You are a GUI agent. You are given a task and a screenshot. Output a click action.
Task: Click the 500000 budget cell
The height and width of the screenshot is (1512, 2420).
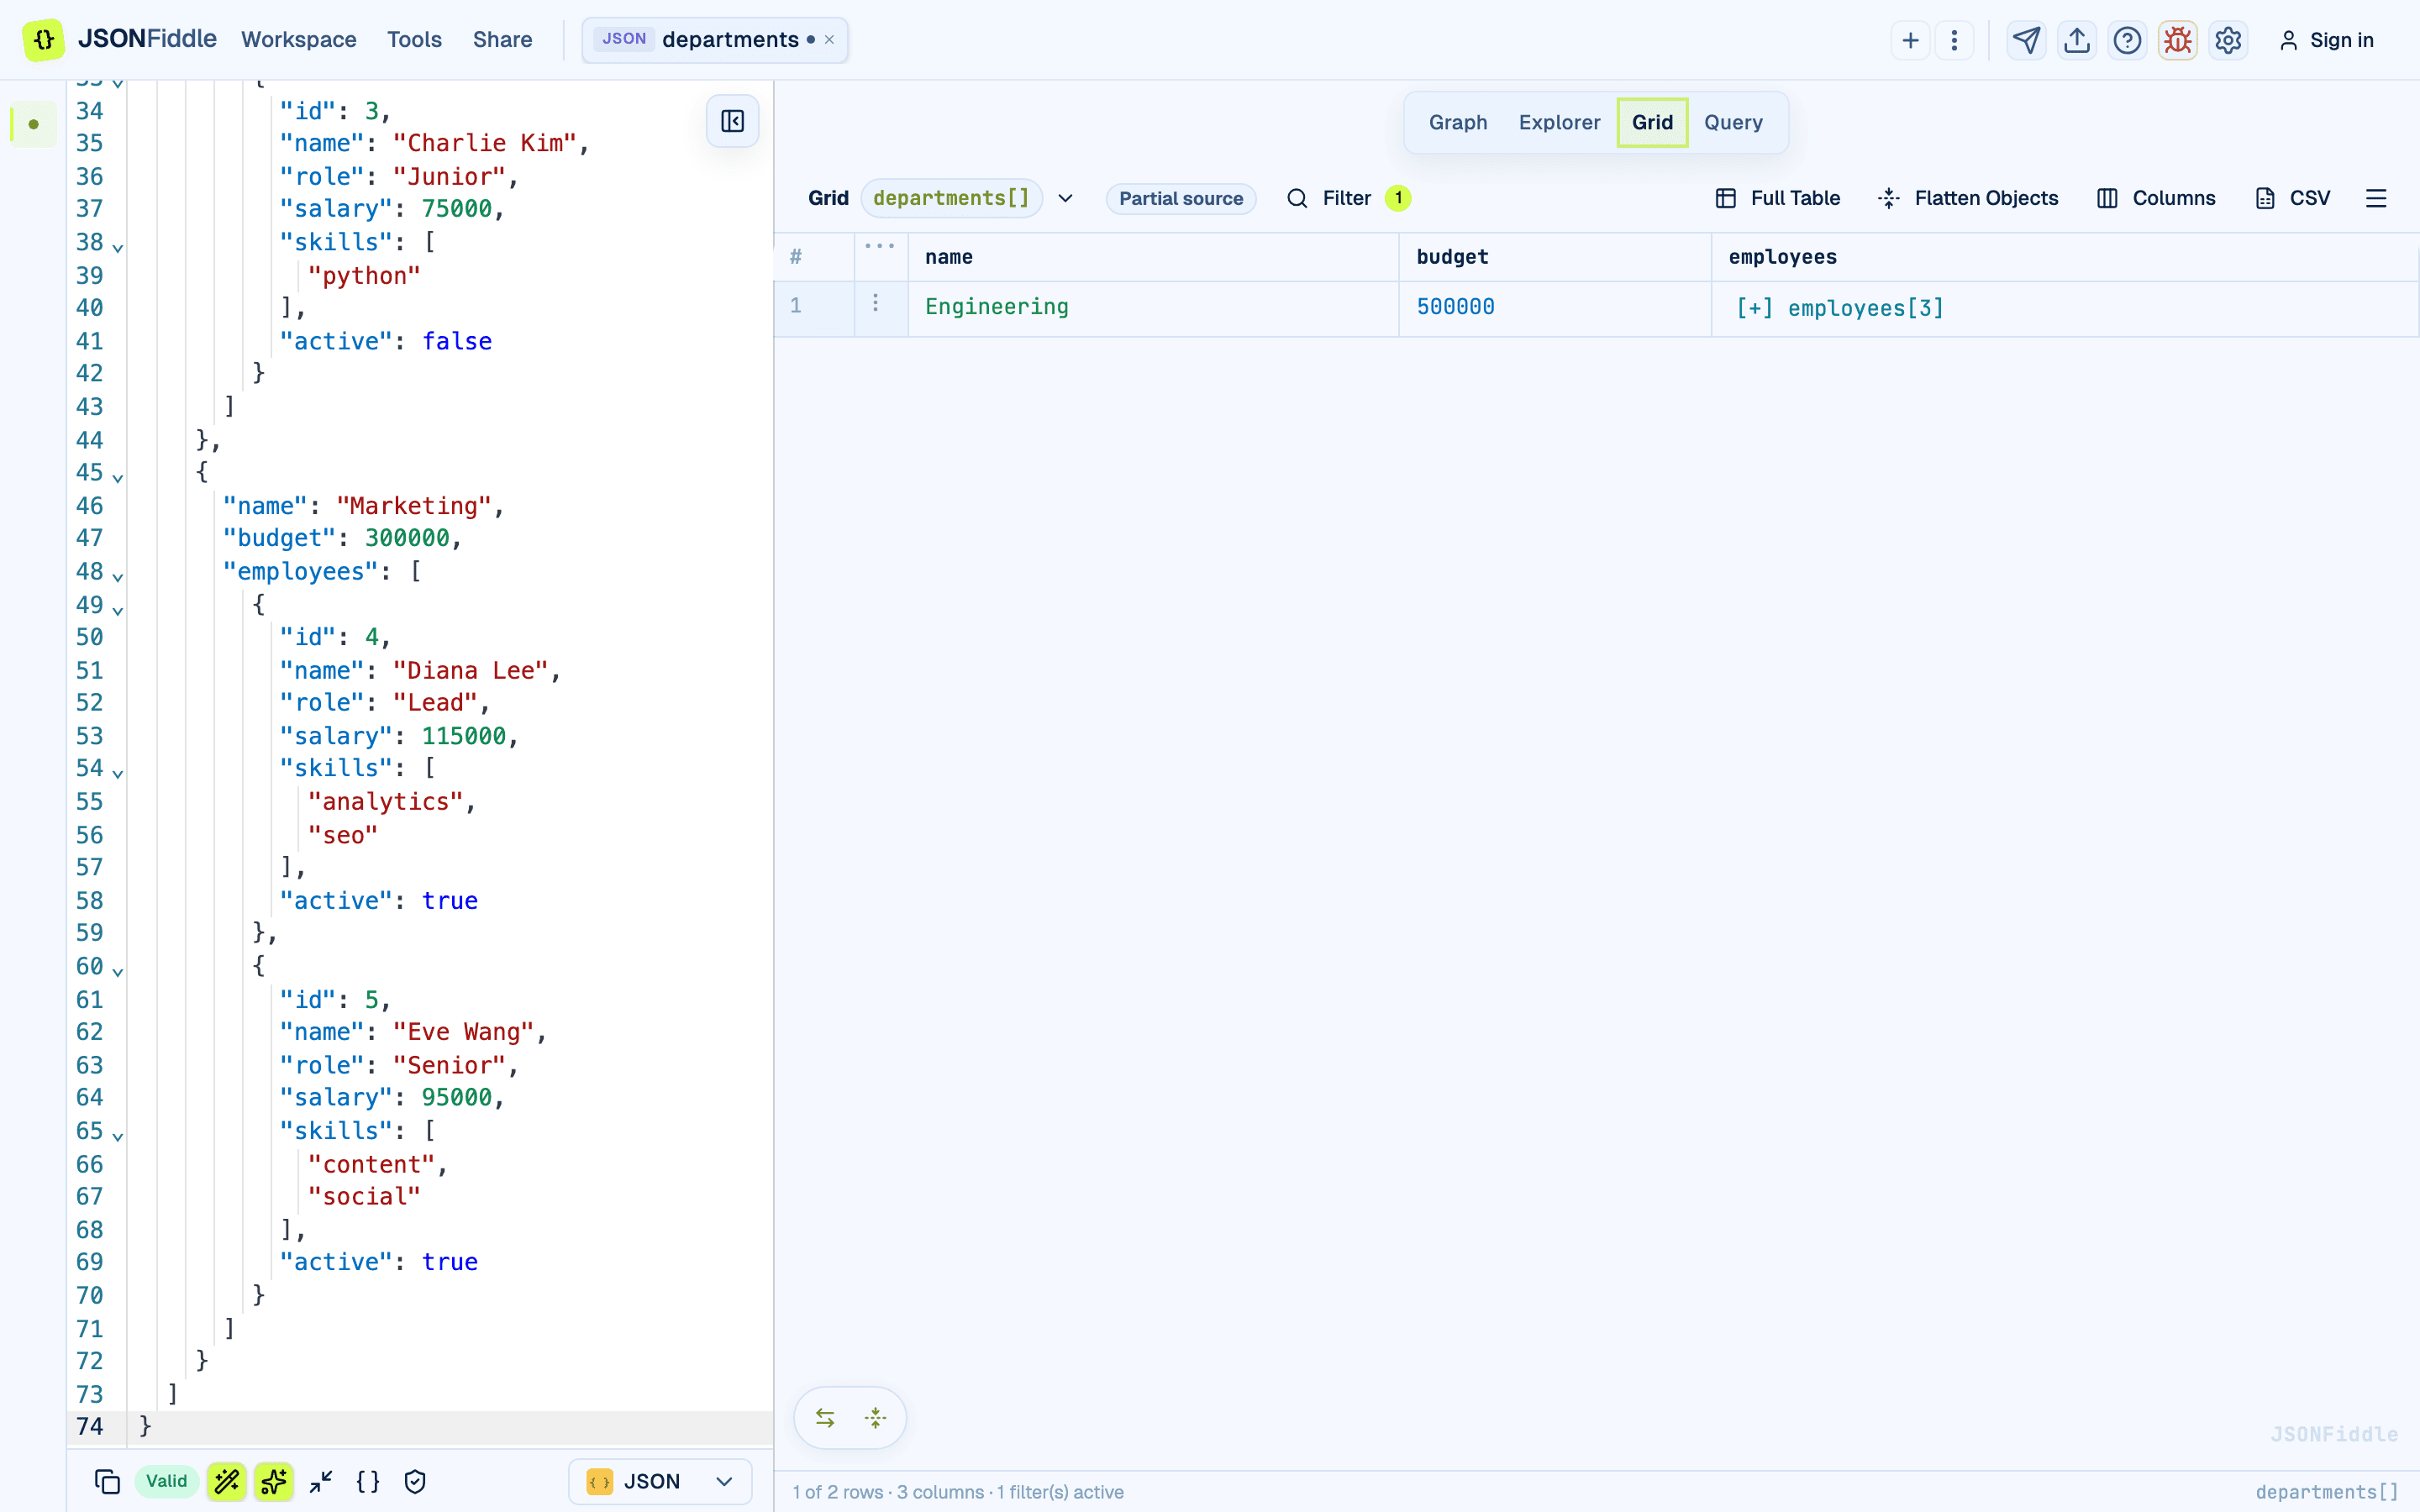pyautogui.click(x=1555, y=308)
